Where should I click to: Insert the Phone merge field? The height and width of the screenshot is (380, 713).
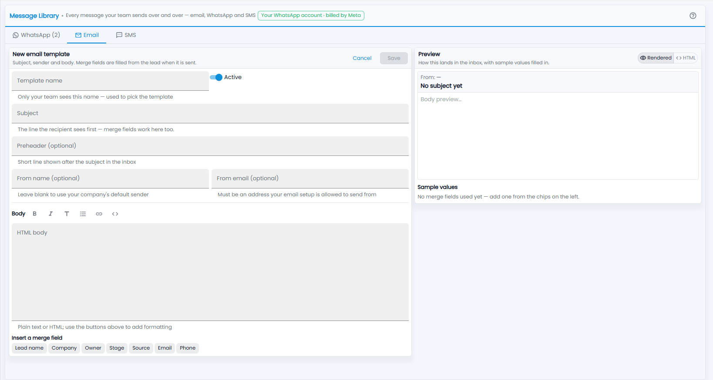click(x=188, y=348)
